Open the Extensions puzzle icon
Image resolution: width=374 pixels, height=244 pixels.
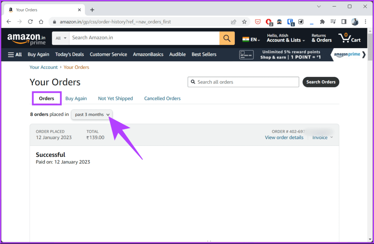(x=322, y=22)
